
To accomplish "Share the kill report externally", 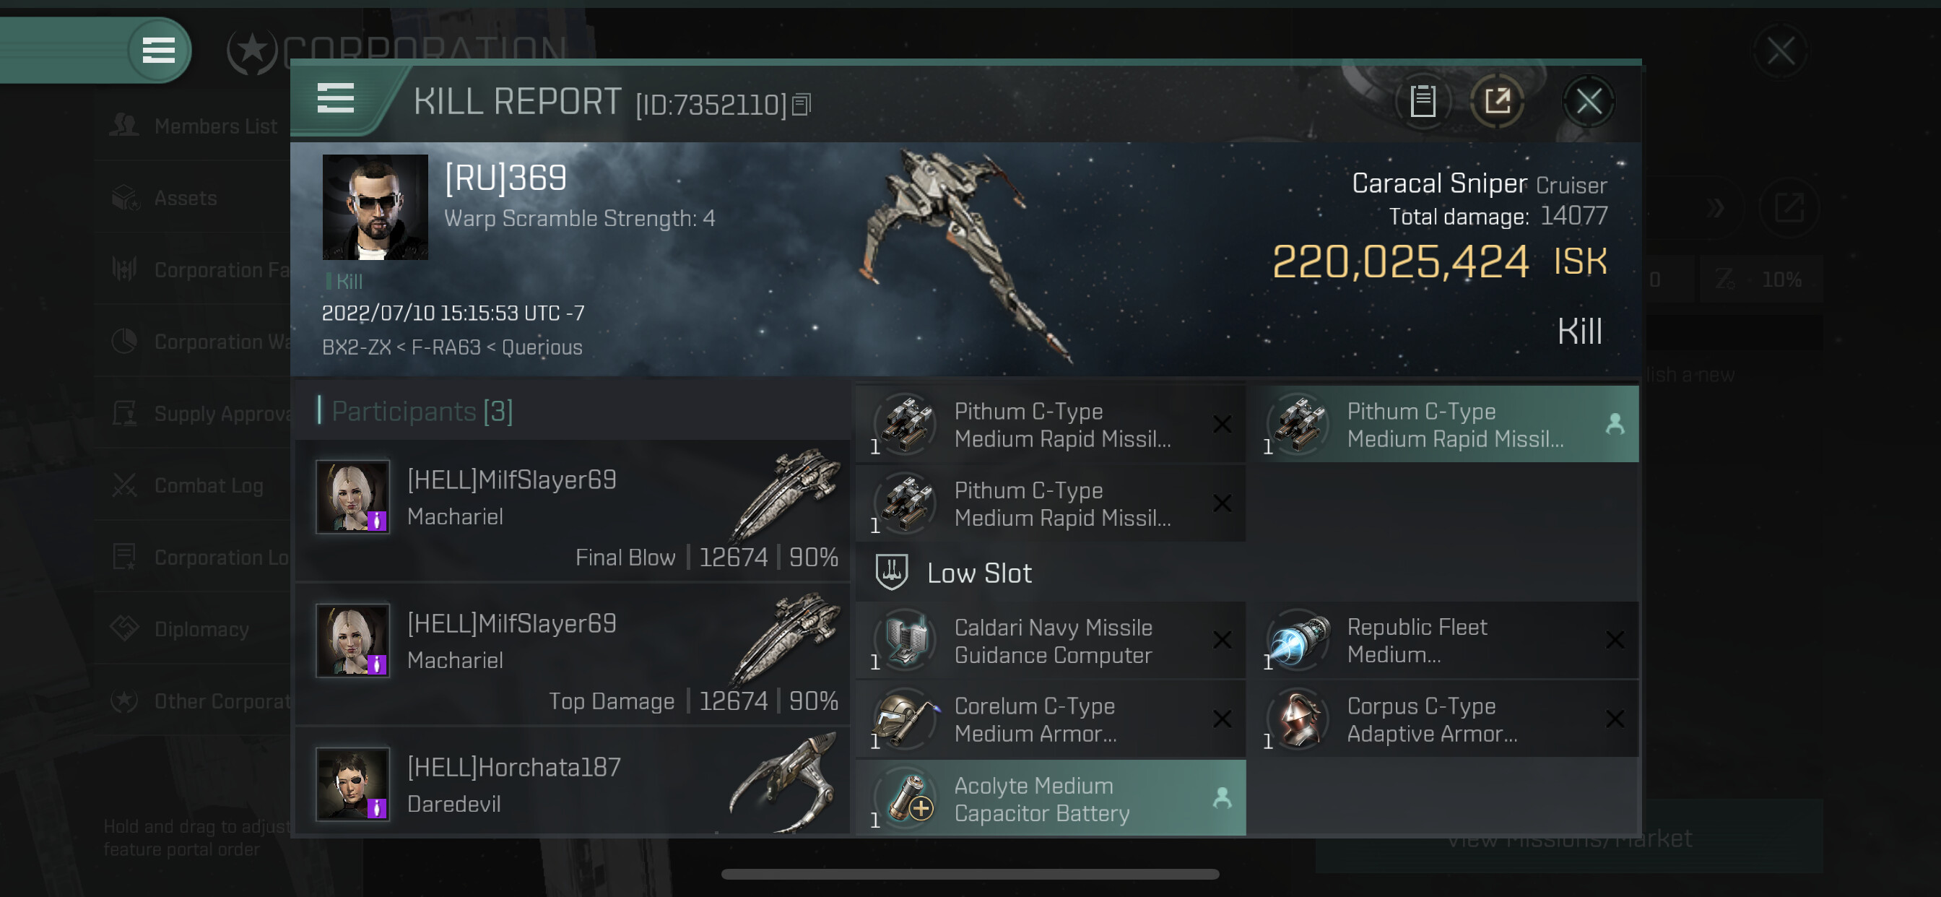I will click(1497, 101).
